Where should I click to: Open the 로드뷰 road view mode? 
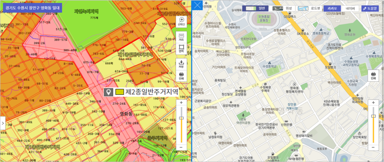coord(309,8)
